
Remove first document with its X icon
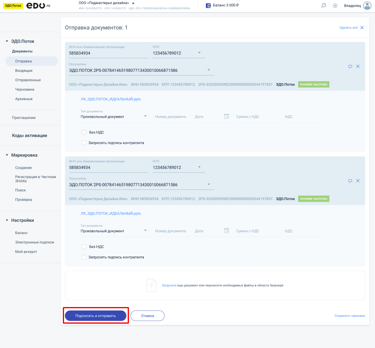click(358, 67)
